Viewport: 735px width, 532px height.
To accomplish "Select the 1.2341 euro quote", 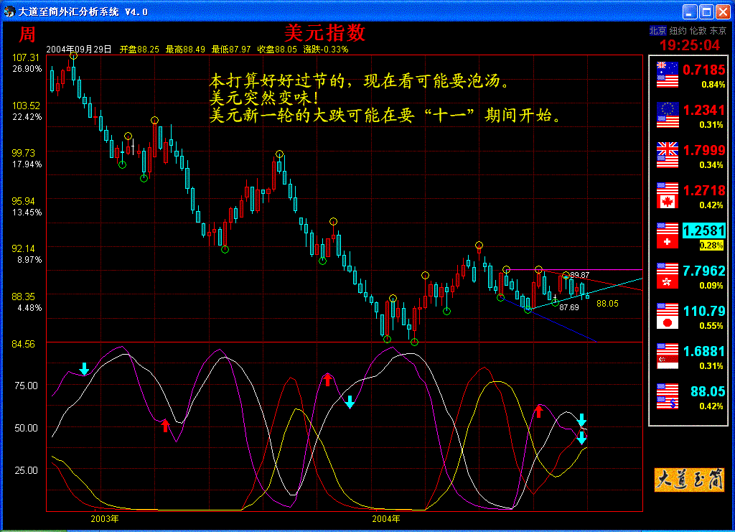I will pyautogui.click(x=704, y=111).
